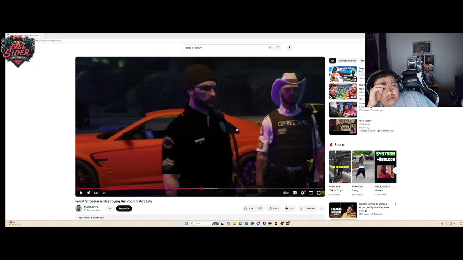Click the Join membership button

[110, 208]
